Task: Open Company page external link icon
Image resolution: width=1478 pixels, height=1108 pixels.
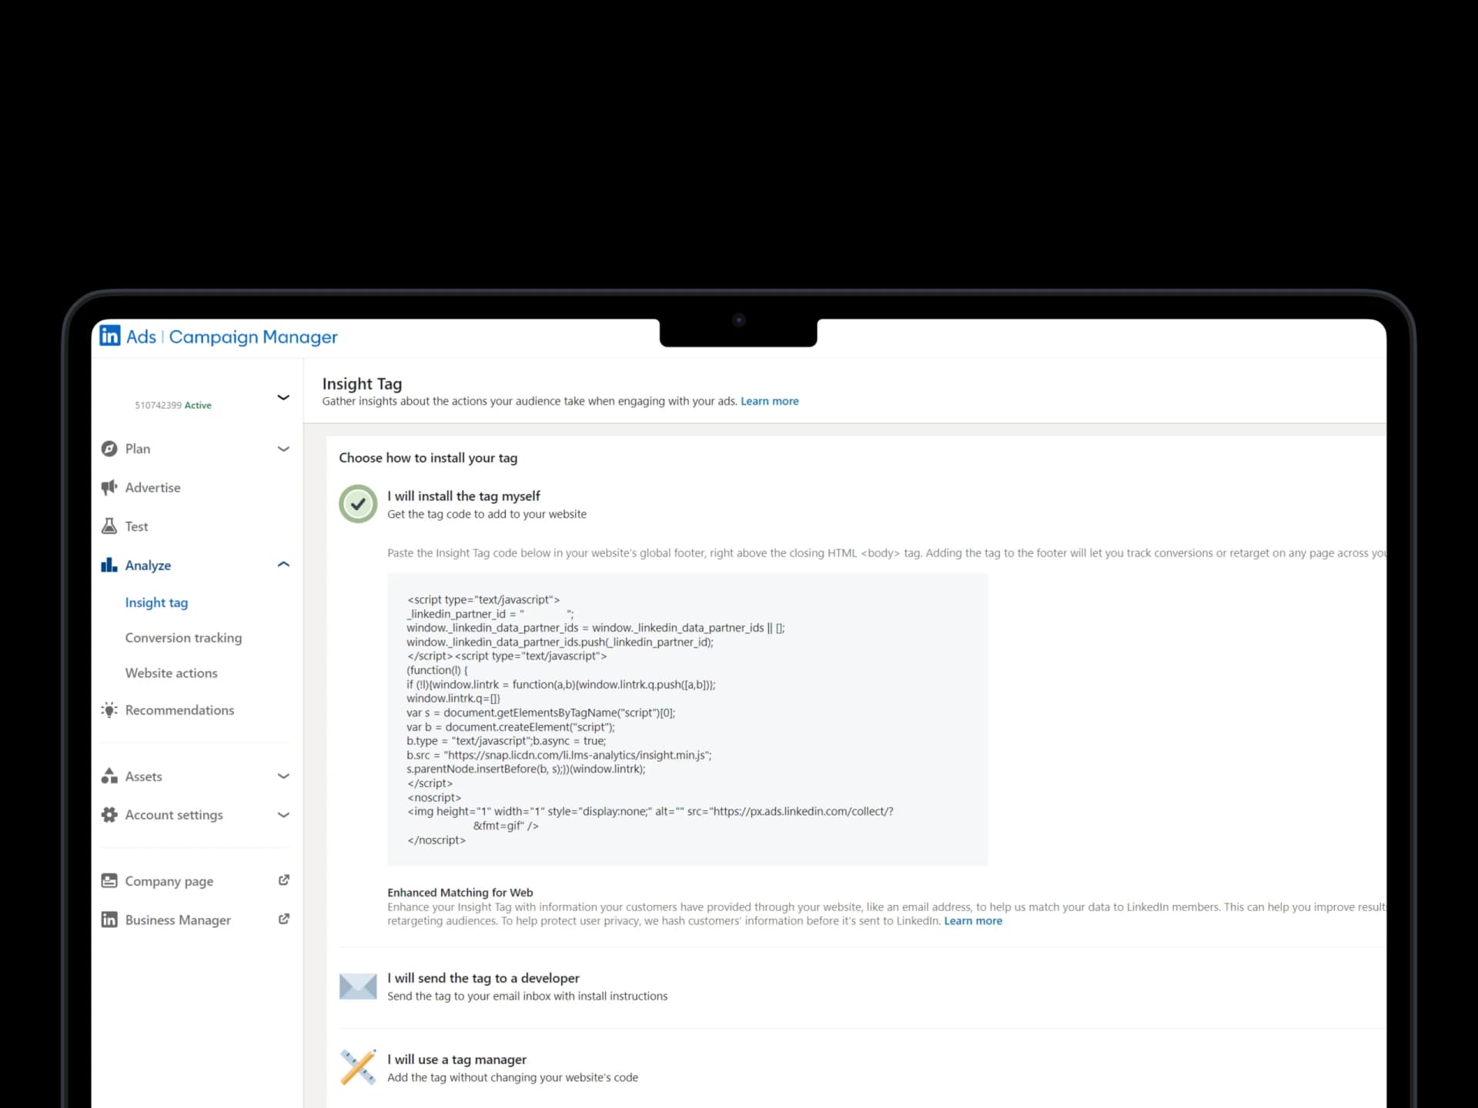Action: [x=283, y=879]
